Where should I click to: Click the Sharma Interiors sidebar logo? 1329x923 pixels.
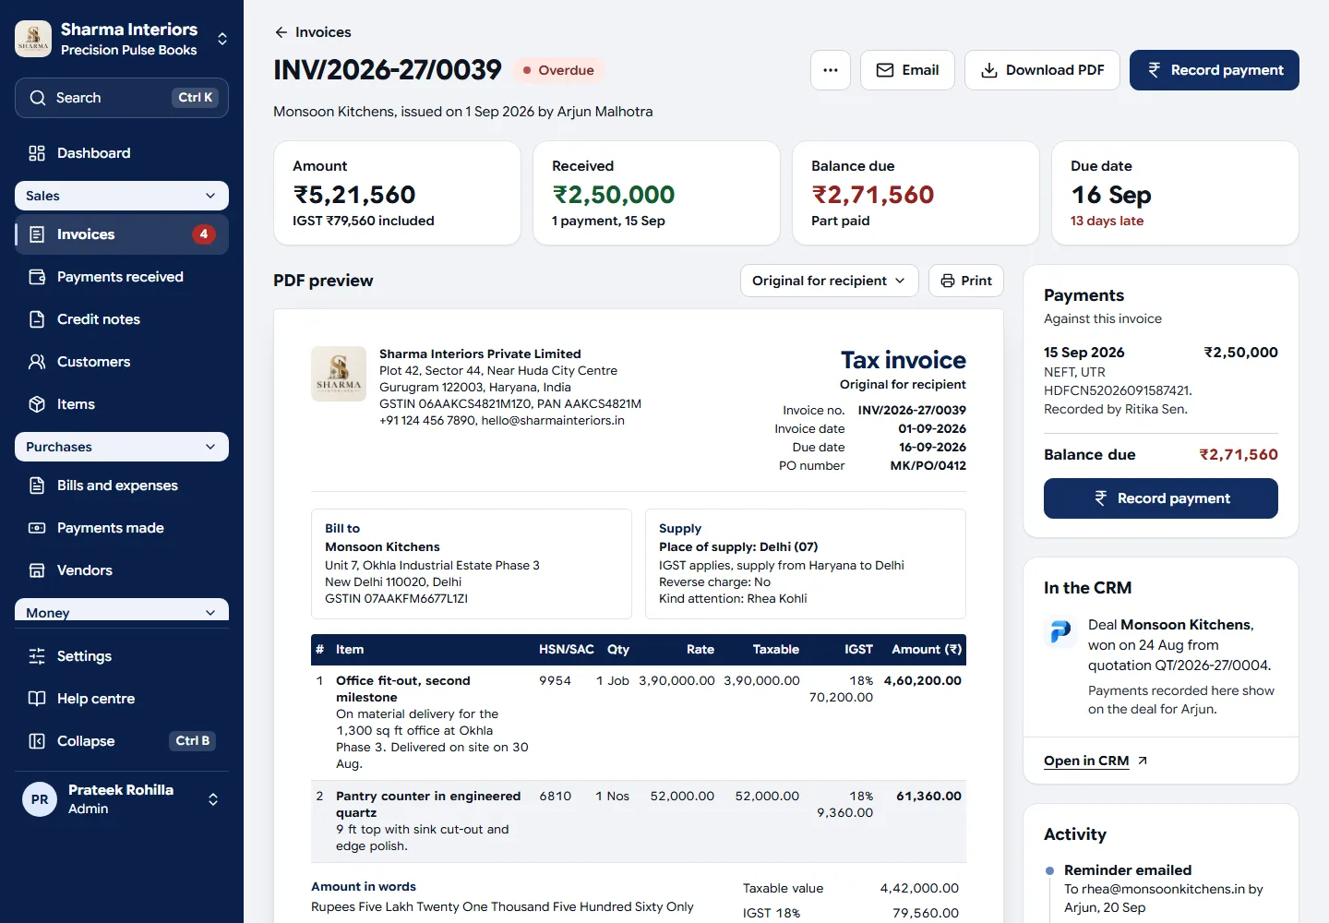[33, 39]
